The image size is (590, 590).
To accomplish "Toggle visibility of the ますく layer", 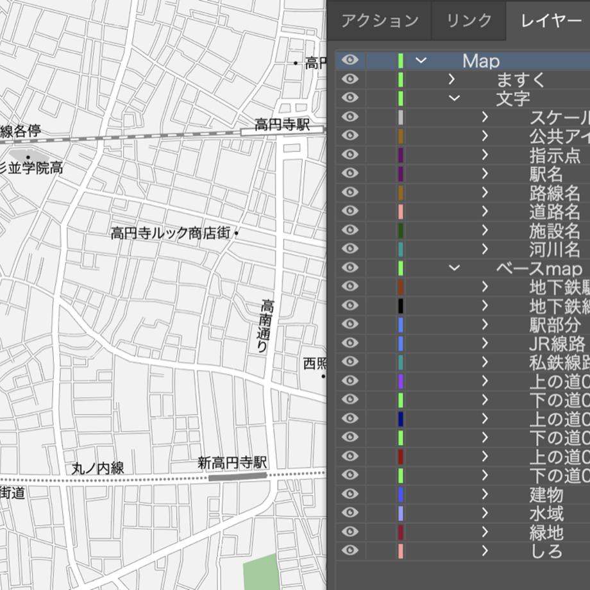I will point(350,79).
